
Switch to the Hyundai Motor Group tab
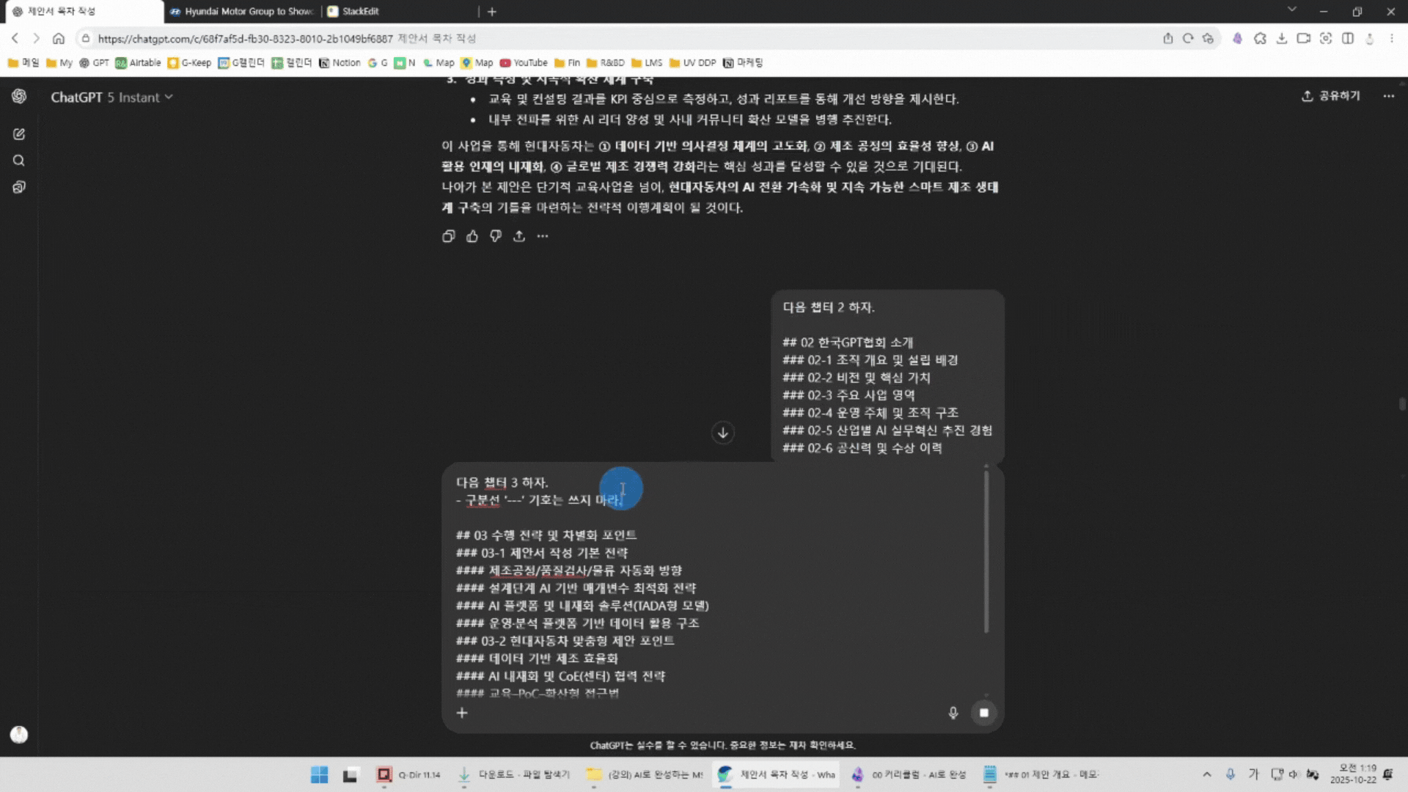coord(242,12)
